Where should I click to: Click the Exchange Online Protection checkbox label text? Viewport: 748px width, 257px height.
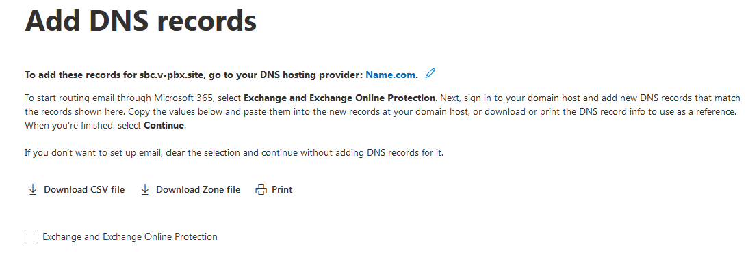coord(130,236)
